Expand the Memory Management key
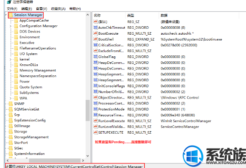The image size is (246, 168). point(11,71)
